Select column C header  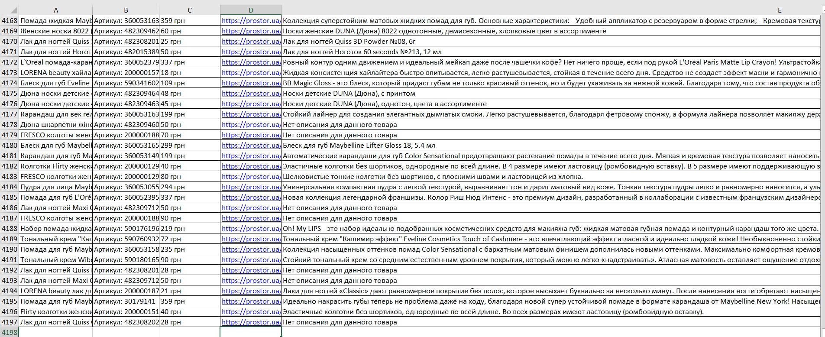click(190, 10)
